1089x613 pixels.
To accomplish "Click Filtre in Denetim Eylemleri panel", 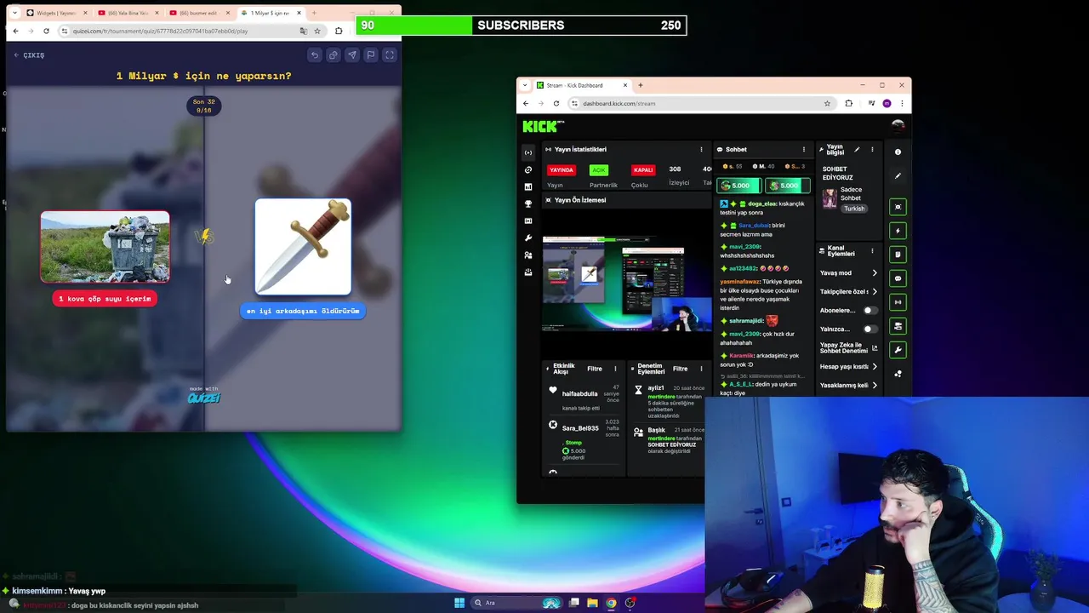I will [681, 369].
